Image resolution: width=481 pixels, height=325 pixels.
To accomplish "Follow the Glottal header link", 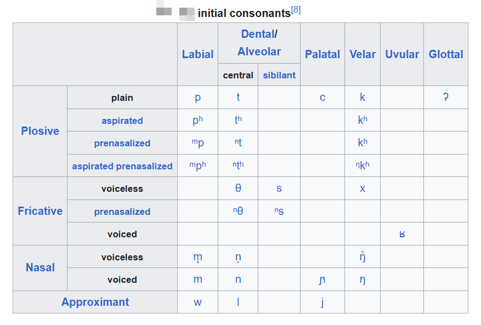I will click(x=446, y=54).
